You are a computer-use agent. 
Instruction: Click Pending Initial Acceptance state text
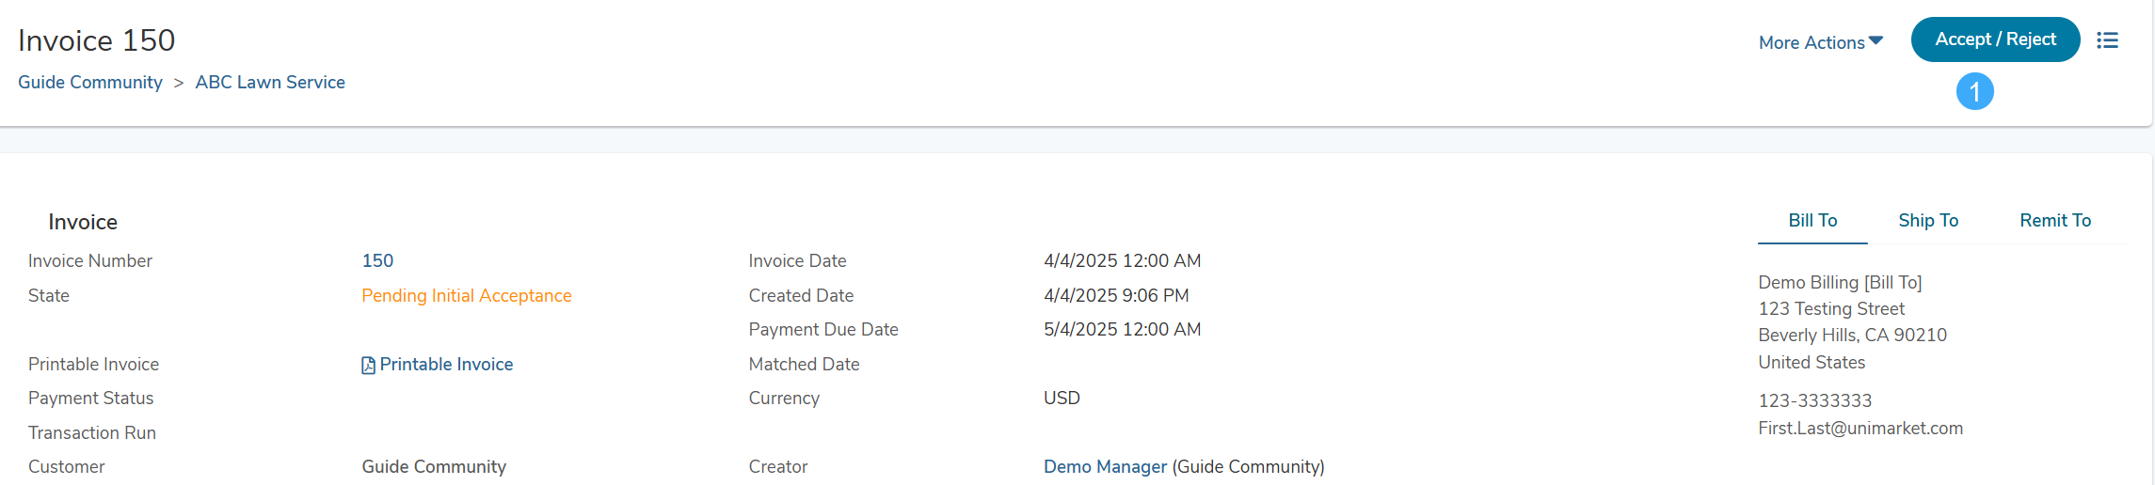pos(467,296)
